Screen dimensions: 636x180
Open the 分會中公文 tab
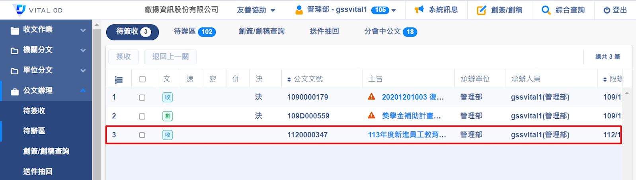pos(390,31)
